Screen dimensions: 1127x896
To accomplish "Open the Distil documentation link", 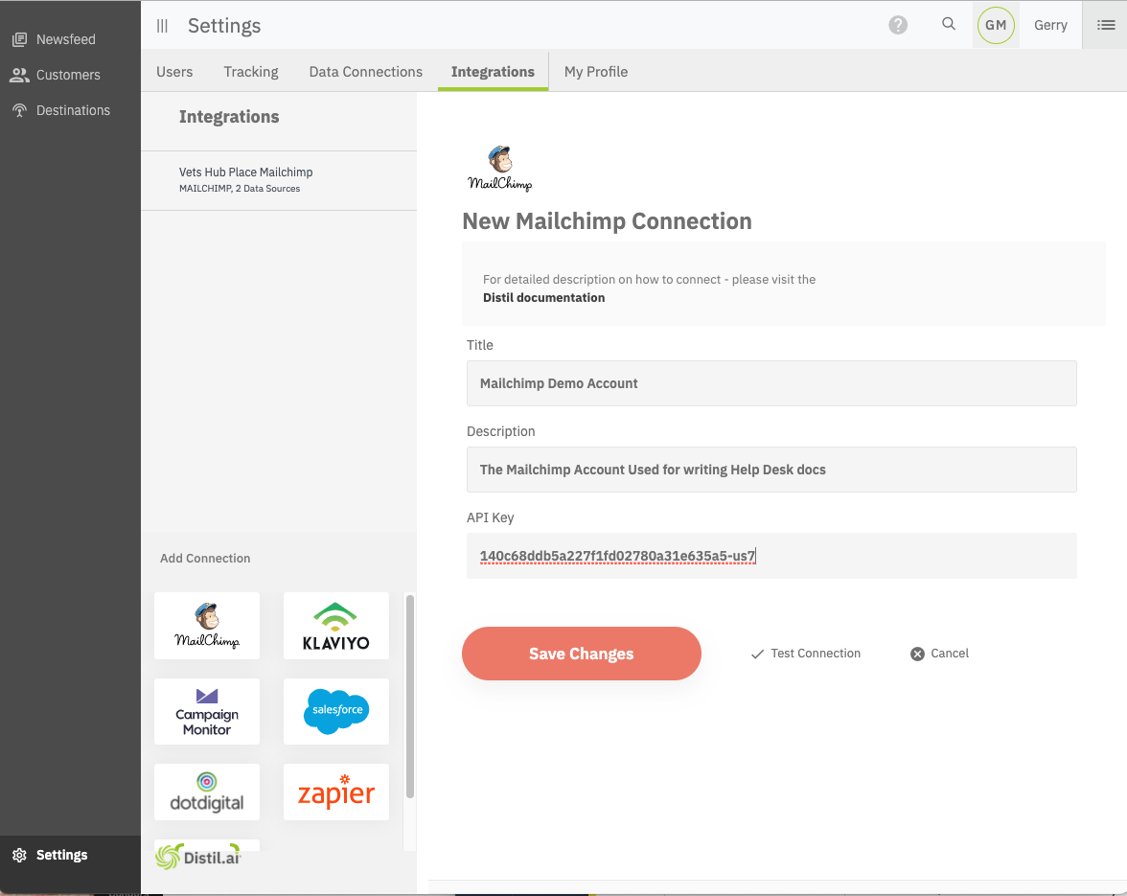I will [x=544, y=297].
